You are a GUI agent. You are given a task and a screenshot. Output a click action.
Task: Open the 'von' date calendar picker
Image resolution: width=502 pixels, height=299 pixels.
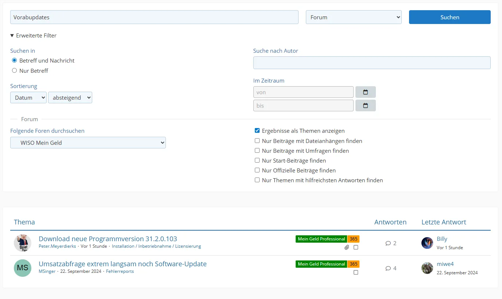click(365, 92)
